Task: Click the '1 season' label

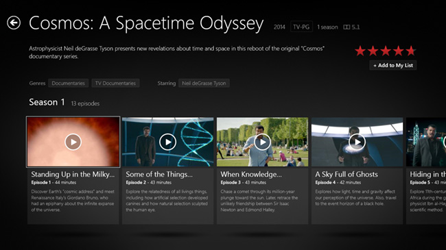Action: (327, 27)
